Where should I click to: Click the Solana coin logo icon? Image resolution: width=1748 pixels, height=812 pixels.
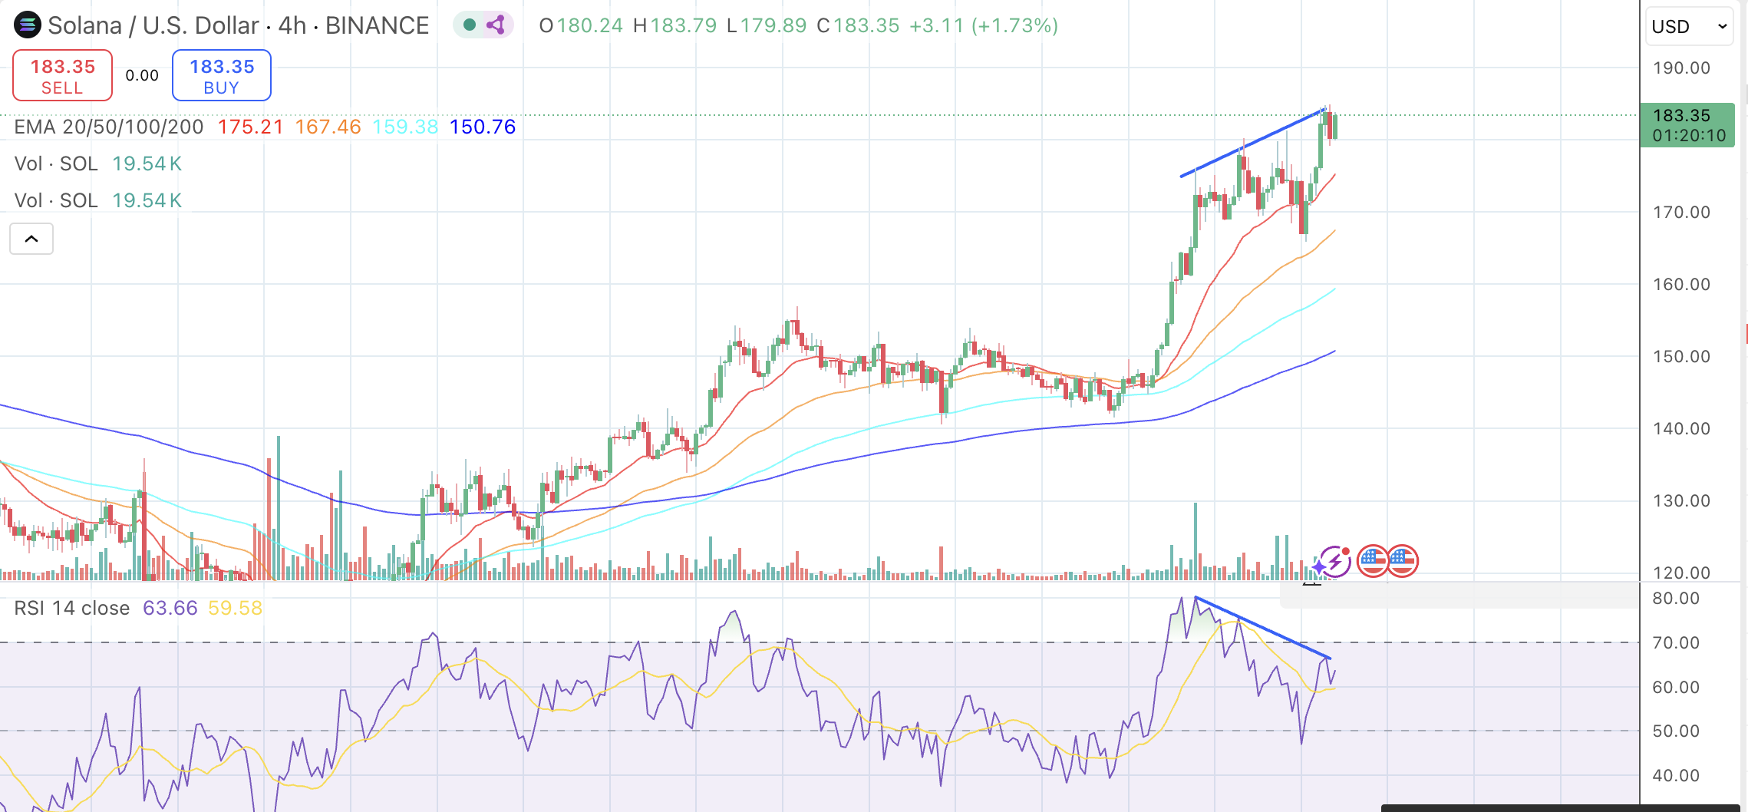pyautogui.click(x=27, y=25)
